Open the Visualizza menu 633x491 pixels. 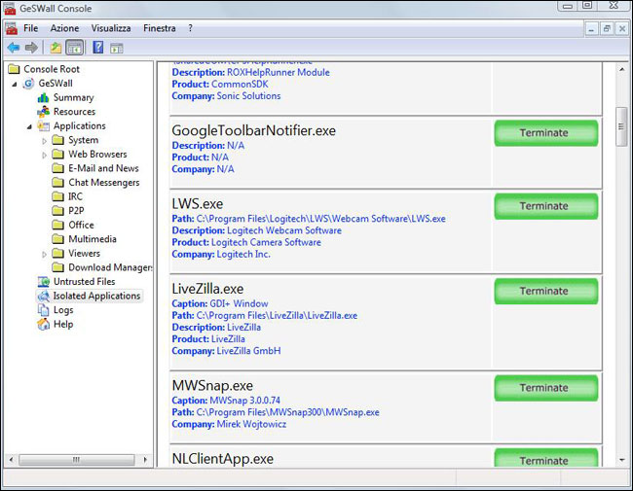(110, 28)
